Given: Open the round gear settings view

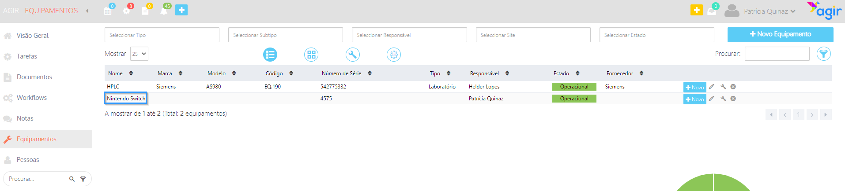Looking at the screenshot, I should click(394, 55).
